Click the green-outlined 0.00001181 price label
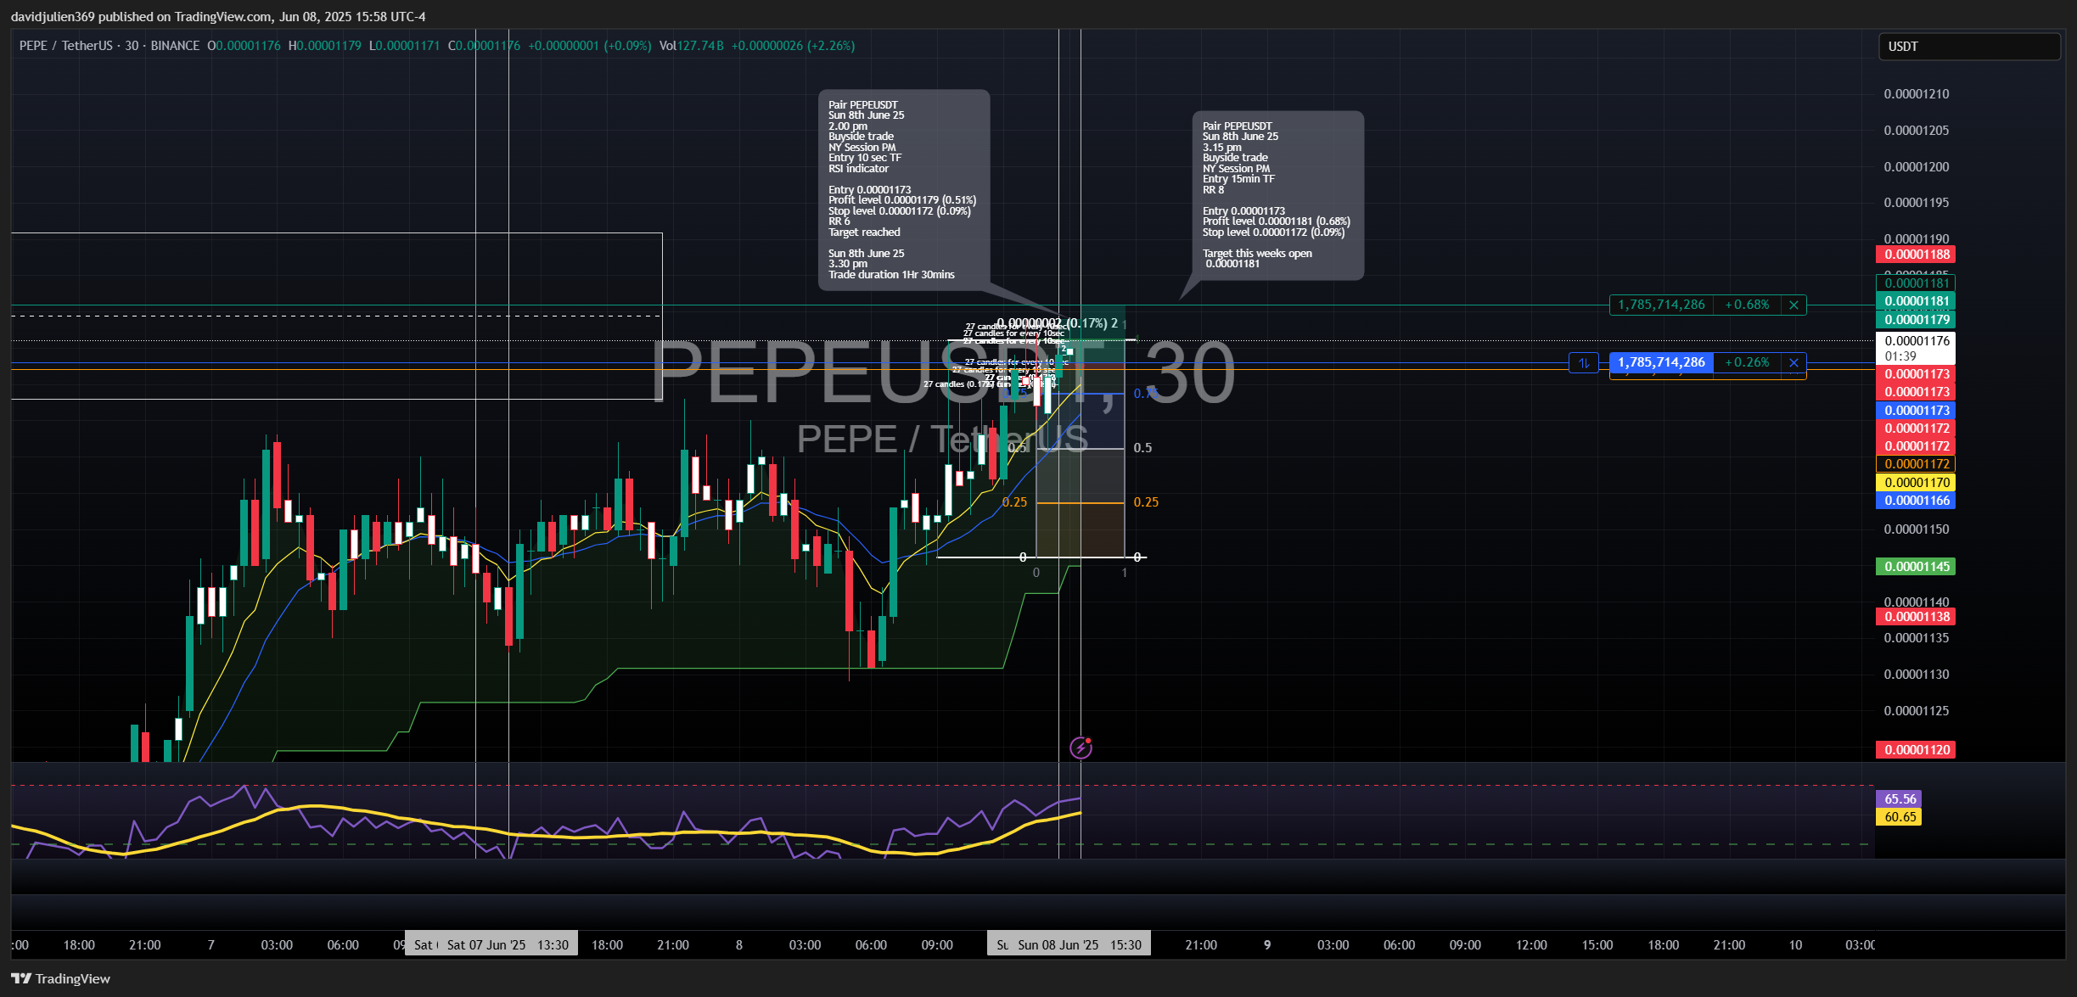Viewport: 2077px width, 997px height. click(1916, 283)
